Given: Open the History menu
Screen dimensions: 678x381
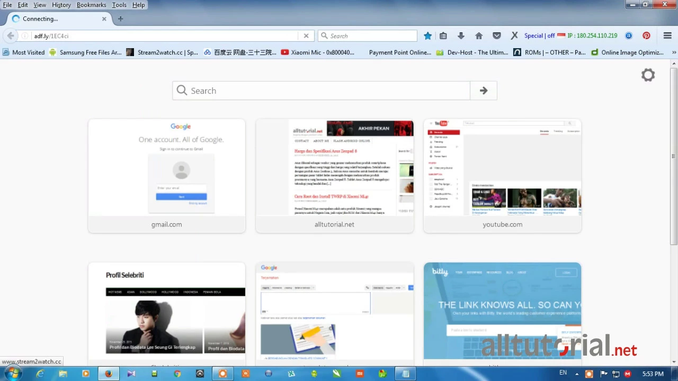Looking at the screenshot, I should click(61, 5).
